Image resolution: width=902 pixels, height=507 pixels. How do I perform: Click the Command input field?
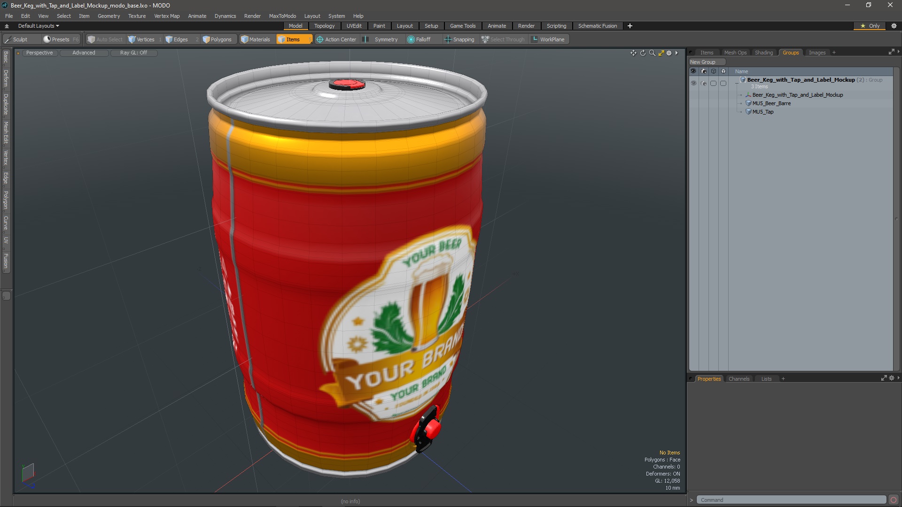[791, 500]
